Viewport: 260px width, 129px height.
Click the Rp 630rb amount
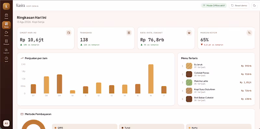pyautogui.click(x=246, y=99)
